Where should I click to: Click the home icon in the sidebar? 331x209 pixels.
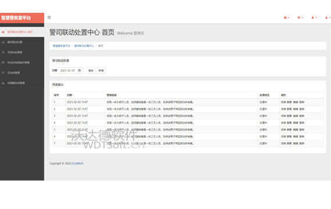(x=3, y=32)
